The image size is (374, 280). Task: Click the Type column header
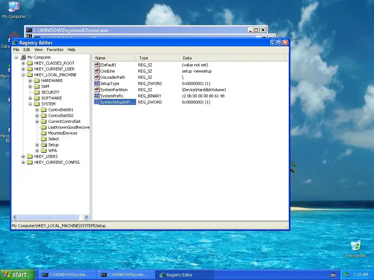coord(157,58)
